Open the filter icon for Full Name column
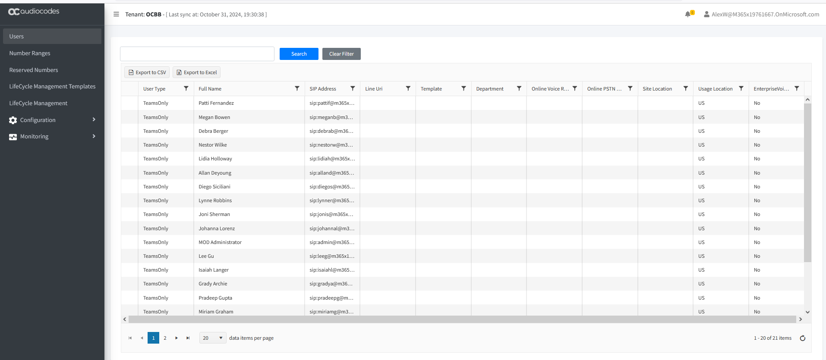 coord(297,88)
